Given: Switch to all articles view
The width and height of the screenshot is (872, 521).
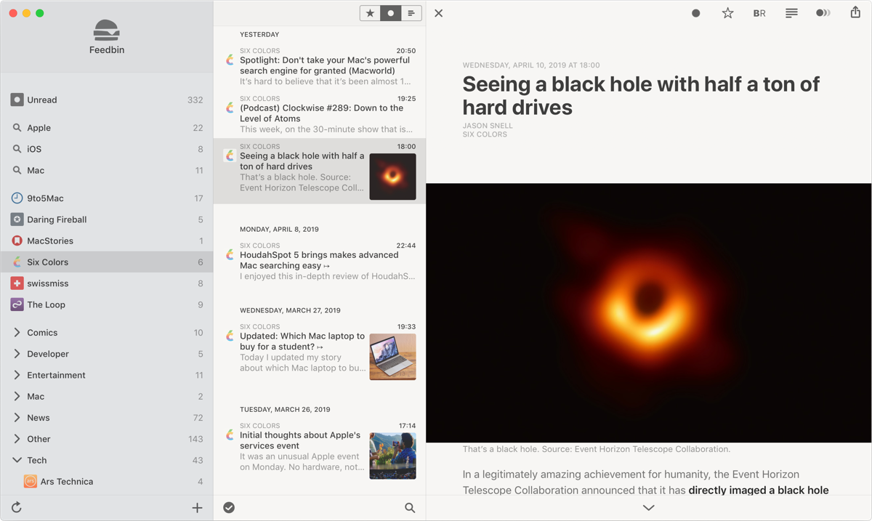Looking at the screenshot, I should 412,12.
